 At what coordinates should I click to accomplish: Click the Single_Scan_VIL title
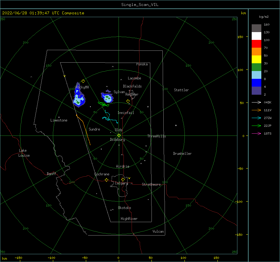pyautogui.click(x=140, y=5)
